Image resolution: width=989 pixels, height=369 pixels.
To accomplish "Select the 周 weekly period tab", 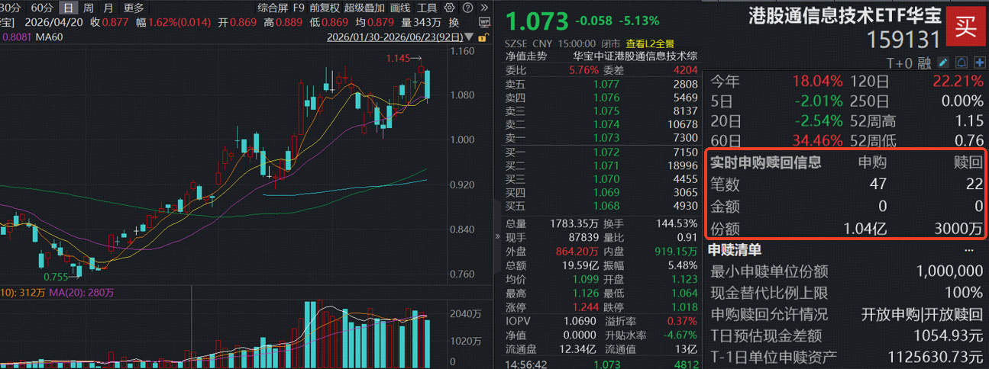I will point(89,8).
